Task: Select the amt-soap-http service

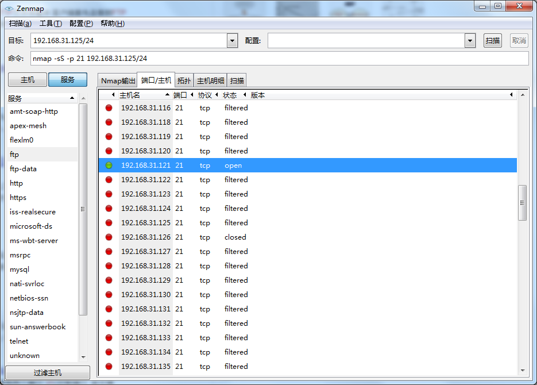Action: [x=43, y=111]
